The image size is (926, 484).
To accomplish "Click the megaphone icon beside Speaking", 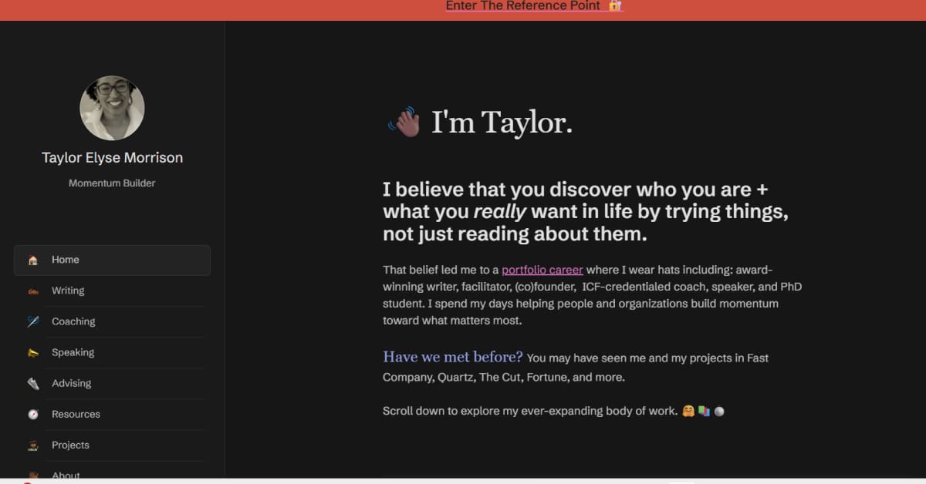I will click(32, 352).
